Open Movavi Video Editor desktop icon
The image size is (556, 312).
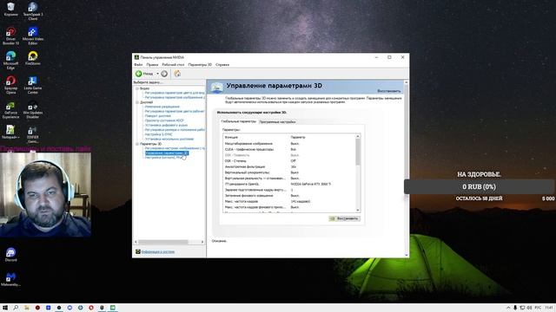pos(33,36)
